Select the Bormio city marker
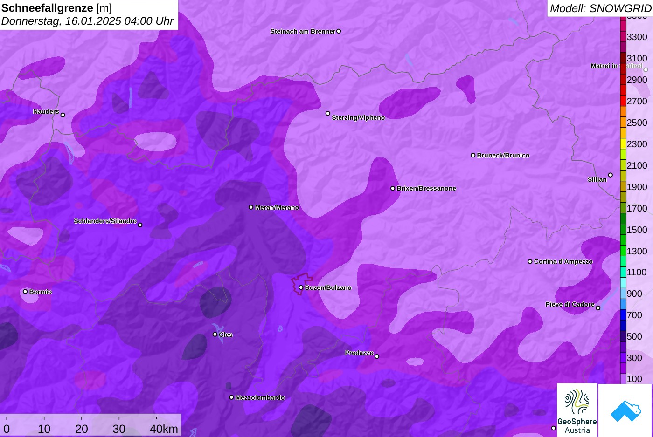The image size is (653, 437). click(x=25, y=292)
